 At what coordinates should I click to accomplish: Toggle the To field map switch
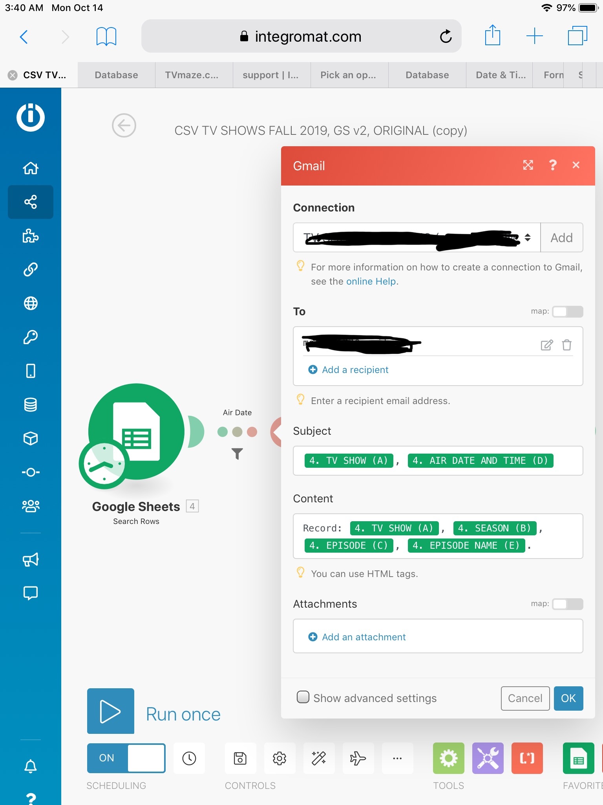point(568,312)
